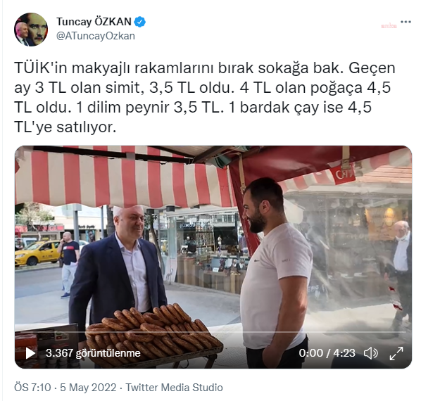Open the @ATuncayOzkan handle link
This screenshot has height=401, width=421.
[x=96, y=36]
